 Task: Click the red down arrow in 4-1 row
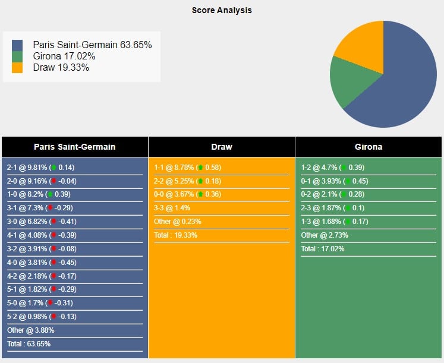[x=54, y=235]
